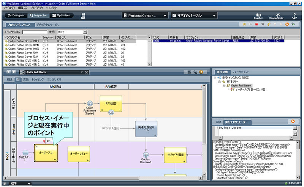Switch to the ブレークポイント tab

point(241,72)
